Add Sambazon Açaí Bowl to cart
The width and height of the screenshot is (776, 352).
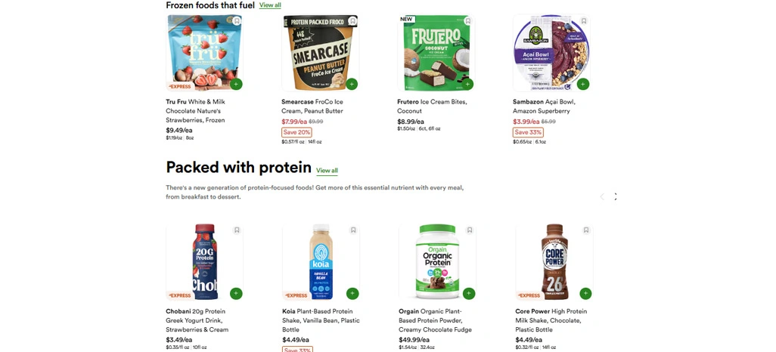click(x=583, y=84)
